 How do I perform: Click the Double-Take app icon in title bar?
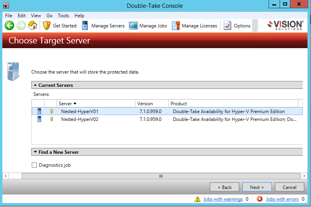coord(6,5)
